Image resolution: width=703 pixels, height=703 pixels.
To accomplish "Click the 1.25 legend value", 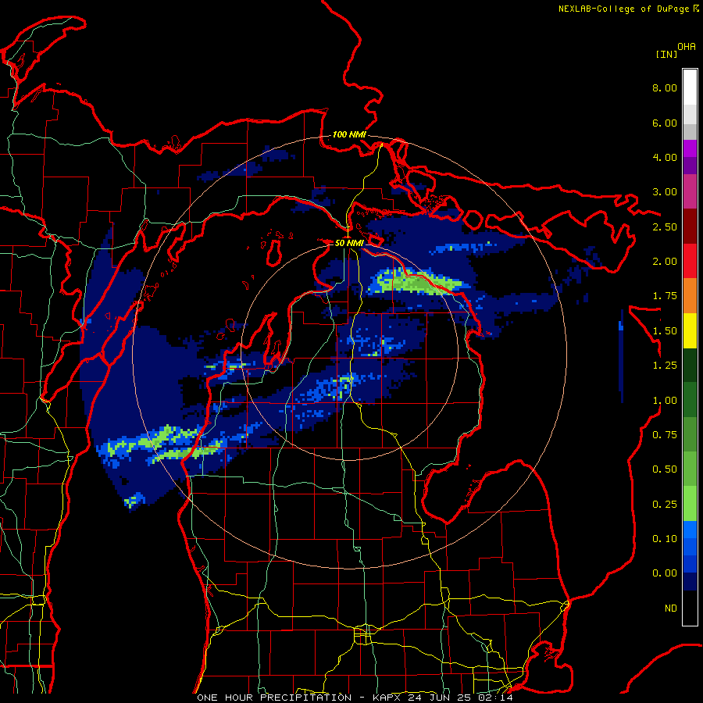I will click(665, 366).
